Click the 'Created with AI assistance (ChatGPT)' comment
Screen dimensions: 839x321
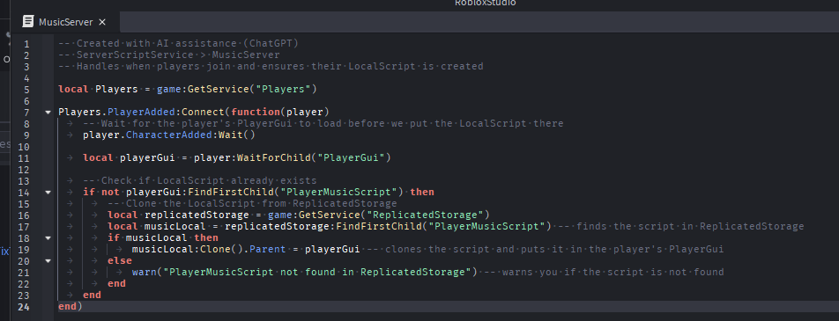pos(178,43)
